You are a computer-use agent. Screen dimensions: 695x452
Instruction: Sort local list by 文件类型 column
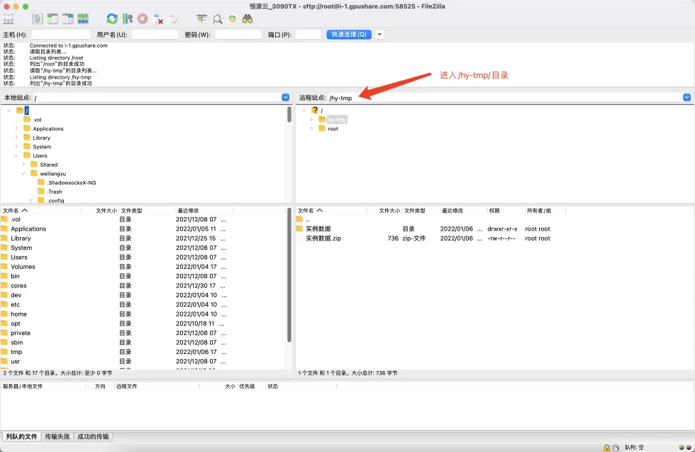click(x=147, y=210)
